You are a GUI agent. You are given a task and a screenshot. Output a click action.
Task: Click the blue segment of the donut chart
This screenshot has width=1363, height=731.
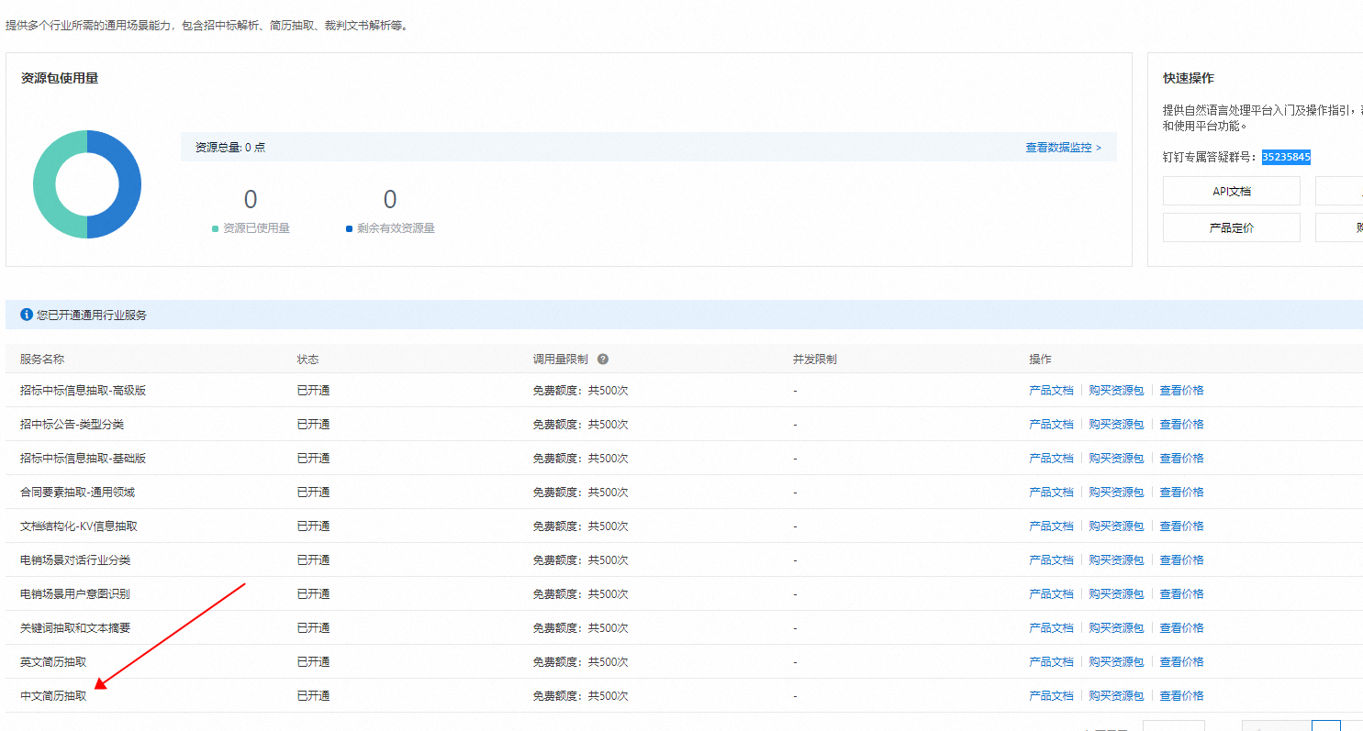[128, 183]
